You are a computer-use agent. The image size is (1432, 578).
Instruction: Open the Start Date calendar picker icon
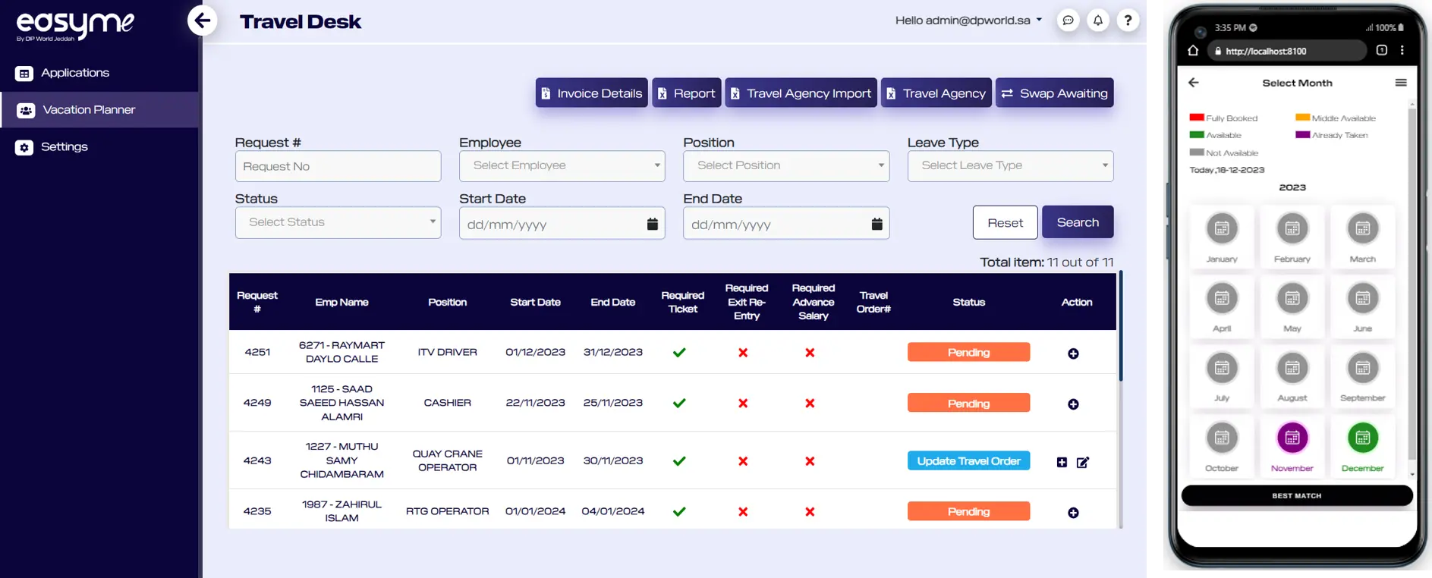pos(652,224)
